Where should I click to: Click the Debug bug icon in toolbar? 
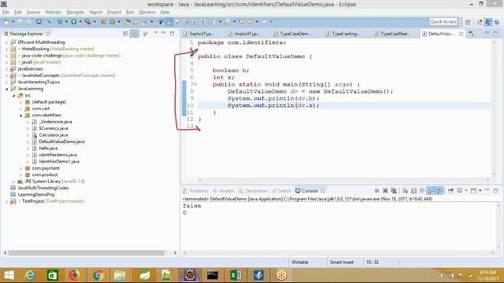coord(60,22)
